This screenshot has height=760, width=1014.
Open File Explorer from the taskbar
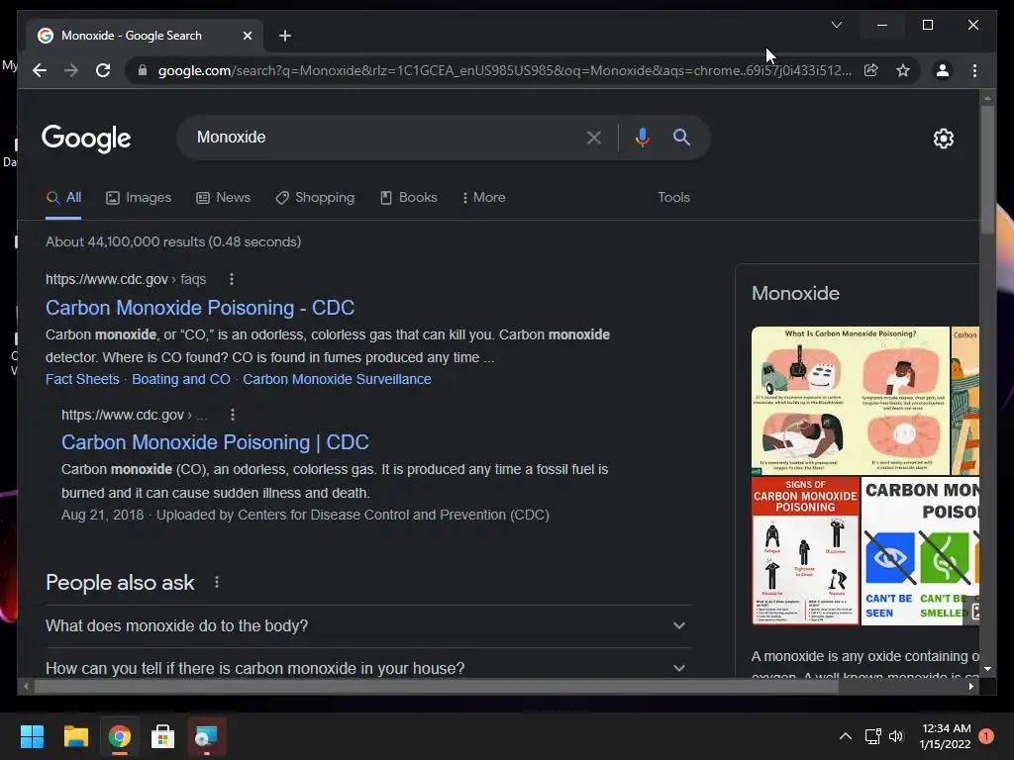pyautogui.click(x=75, y=736)
